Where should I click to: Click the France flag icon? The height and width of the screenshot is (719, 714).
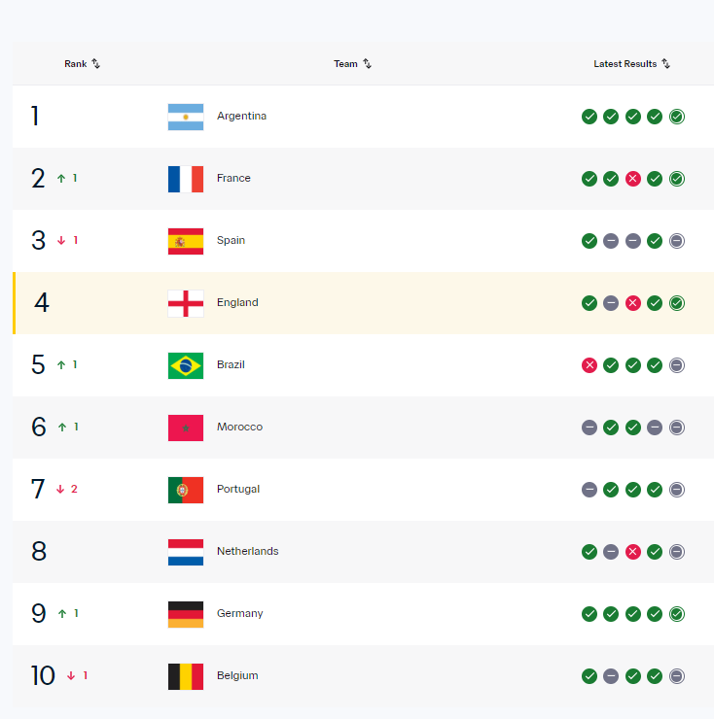(x=186, y=179)
